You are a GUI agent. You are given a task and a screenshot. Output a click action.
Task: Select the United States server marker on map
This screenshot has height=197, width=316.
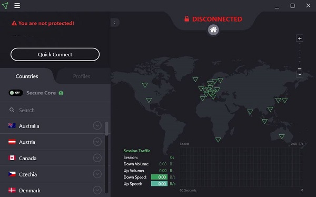pos(149,100)
